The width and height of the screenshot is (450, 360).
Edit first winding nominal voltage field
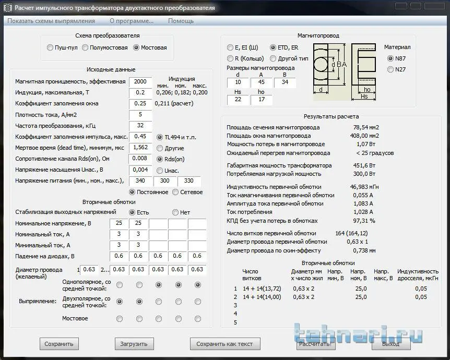pos(119,223)
